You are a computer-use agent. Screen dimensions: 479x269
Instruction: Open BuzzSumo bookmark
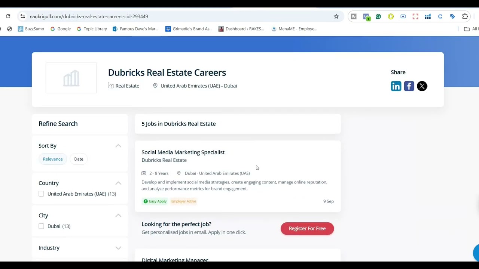pos(31,29)
